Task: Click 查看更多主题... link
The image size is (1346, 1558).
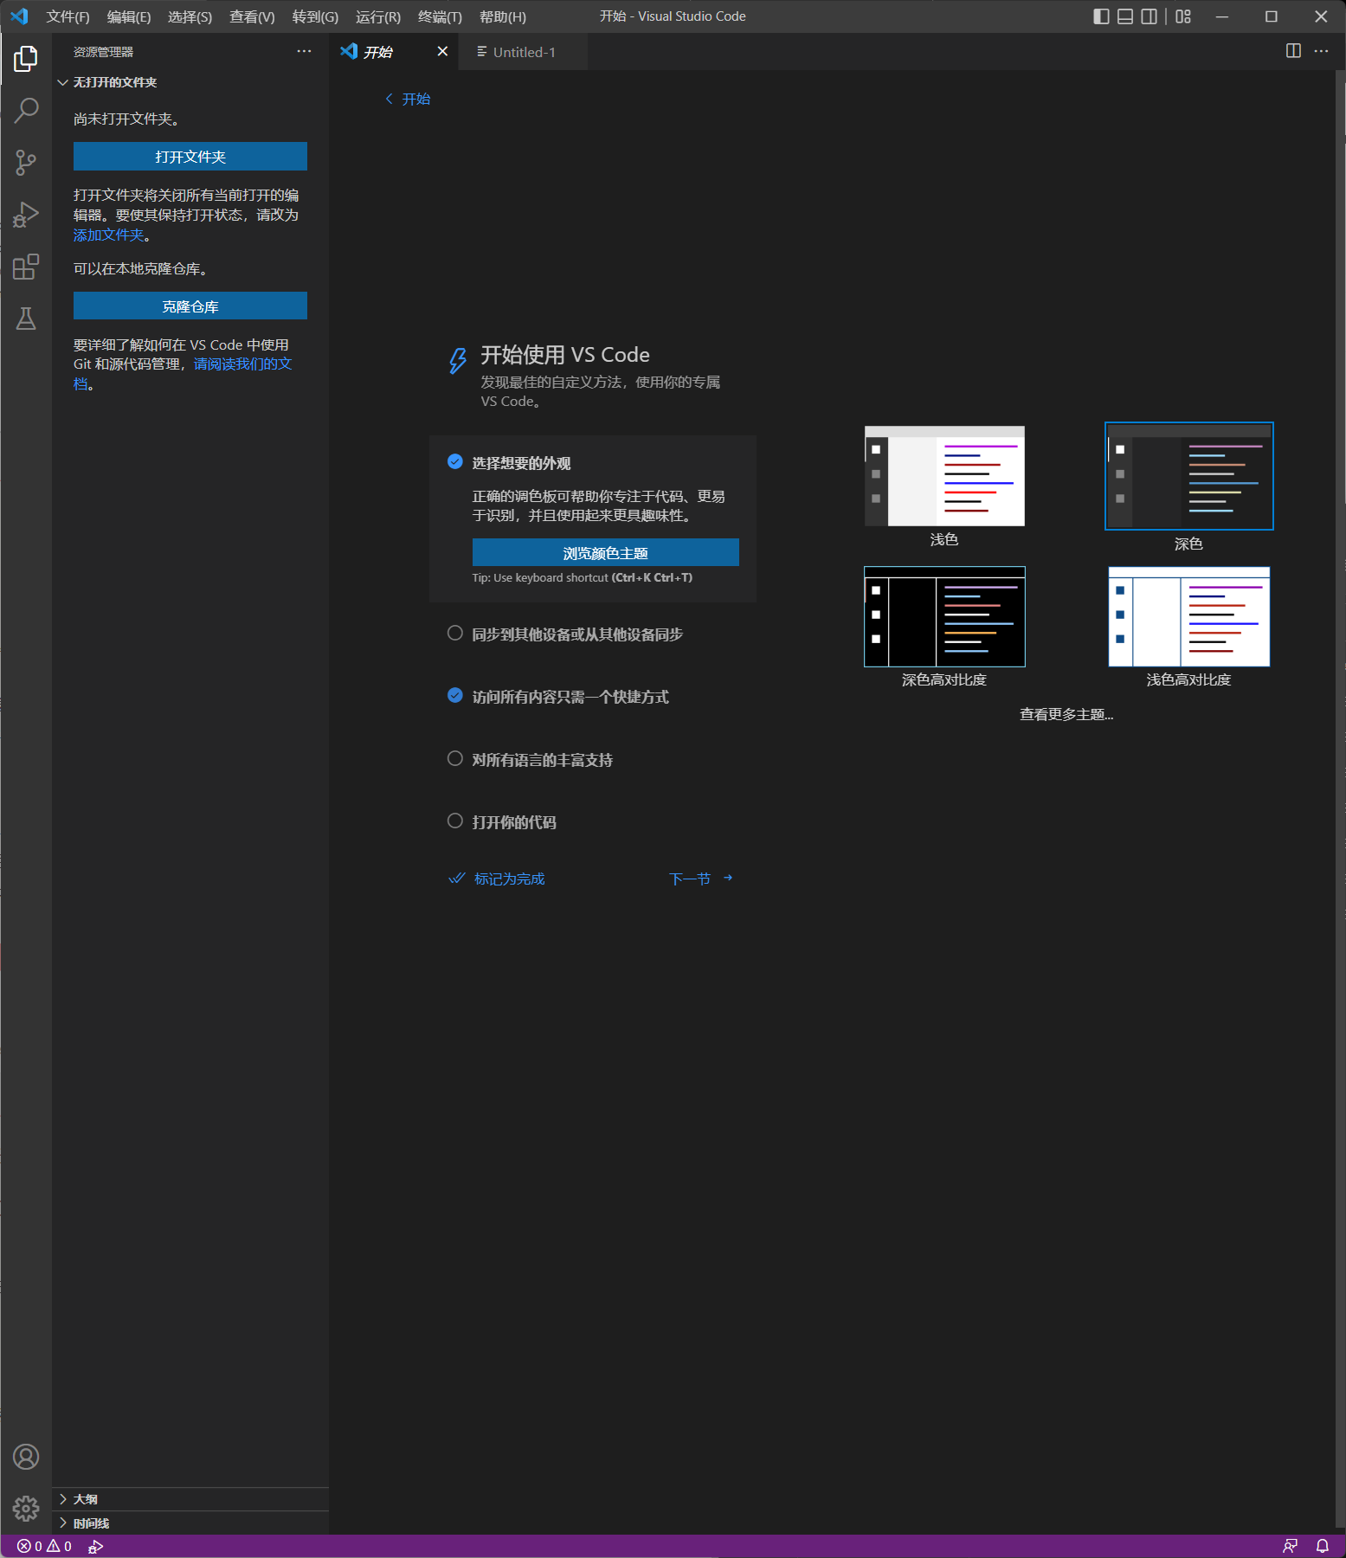Action: pos(1066,714)
